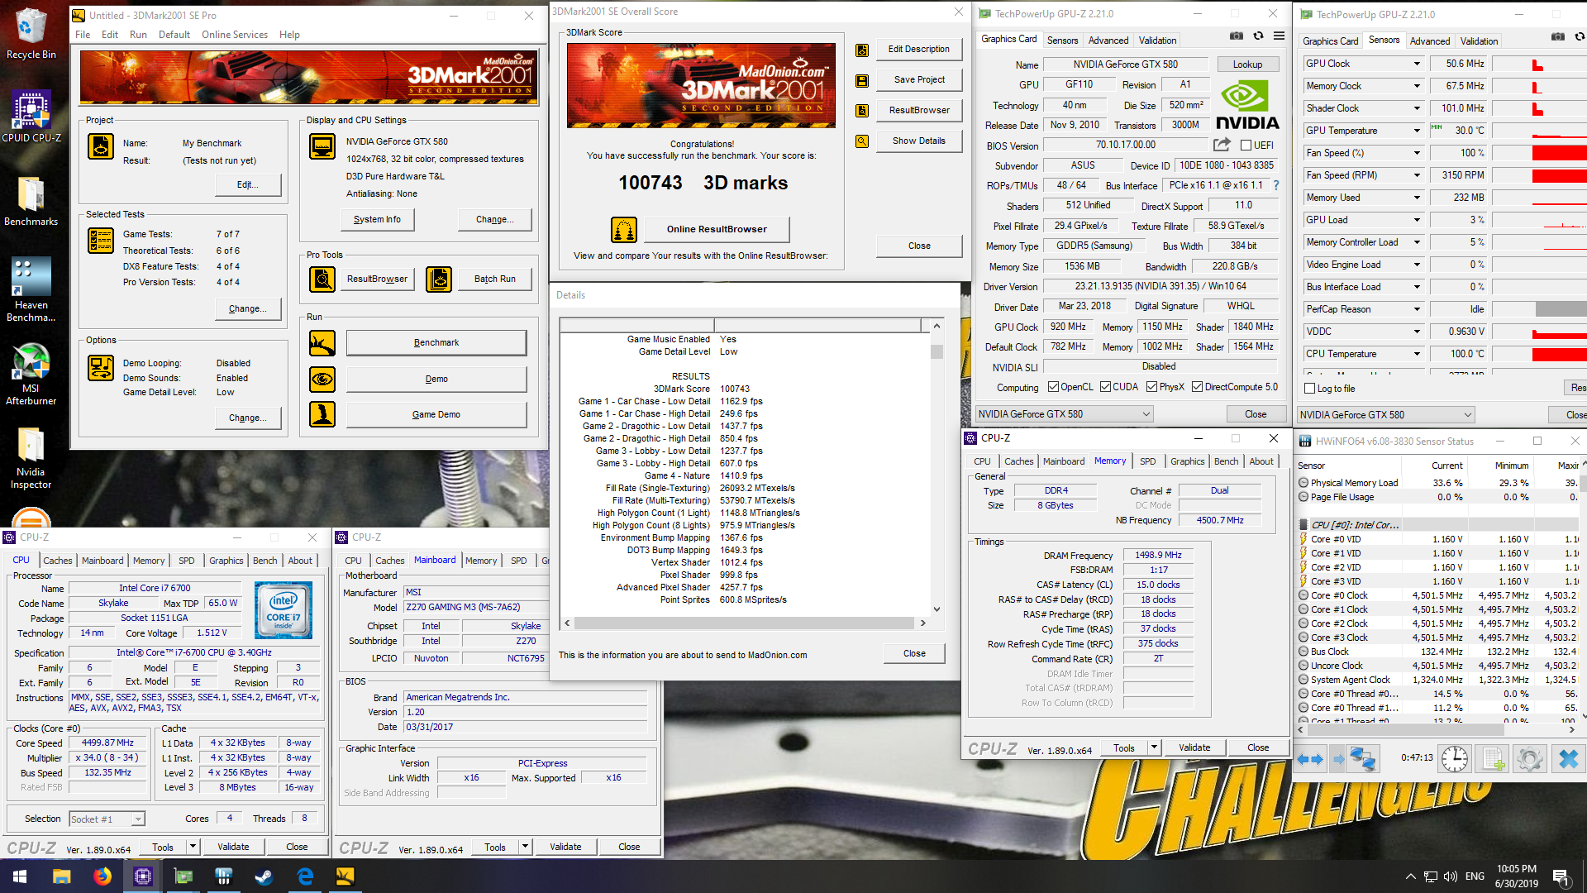Click the Edit Description icon in Overall Score
This screenshot has height=893, width=1587.
click(862, 50)
